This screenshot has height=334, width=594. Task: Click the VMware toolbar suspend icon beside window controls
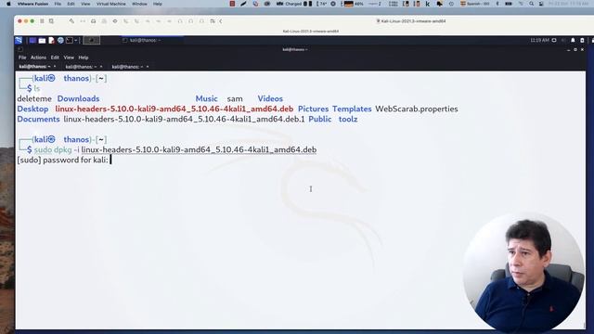click(43, 21)
